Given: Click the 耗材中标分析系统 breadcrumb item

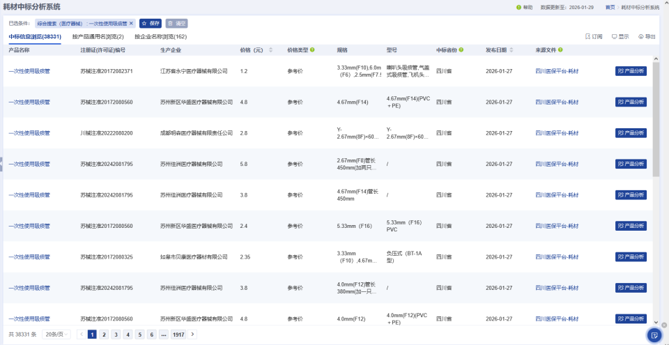Looking at the screenshot, I should coord(640,7).
